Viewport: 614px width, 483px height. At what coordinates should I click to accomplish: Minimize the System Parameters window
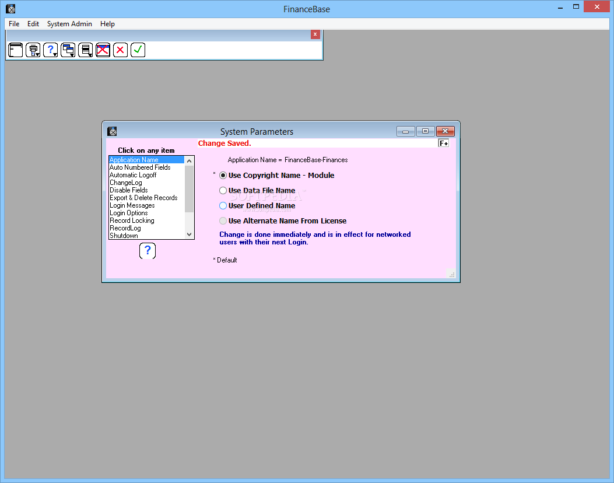(x=406, y=131)
